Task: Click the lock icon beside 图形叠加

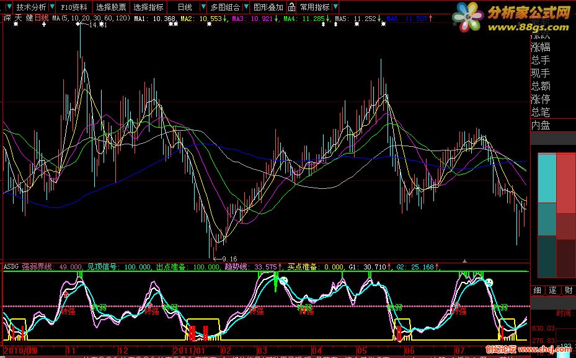Action: pos(291,7)
